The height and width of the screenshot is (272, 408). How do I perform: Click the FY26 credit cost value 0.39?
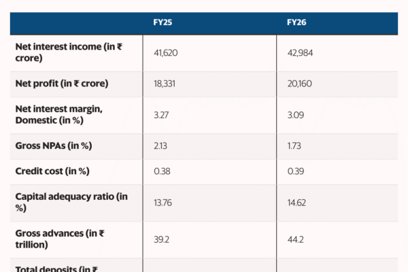296,171
